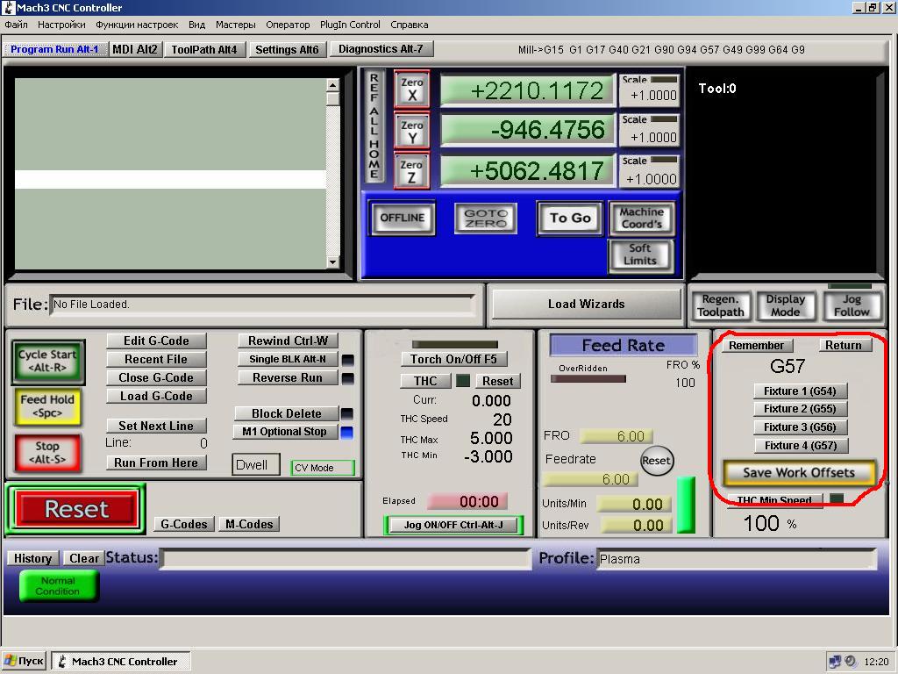
Task: Open the Файл menu
Action: click(16, 25)
